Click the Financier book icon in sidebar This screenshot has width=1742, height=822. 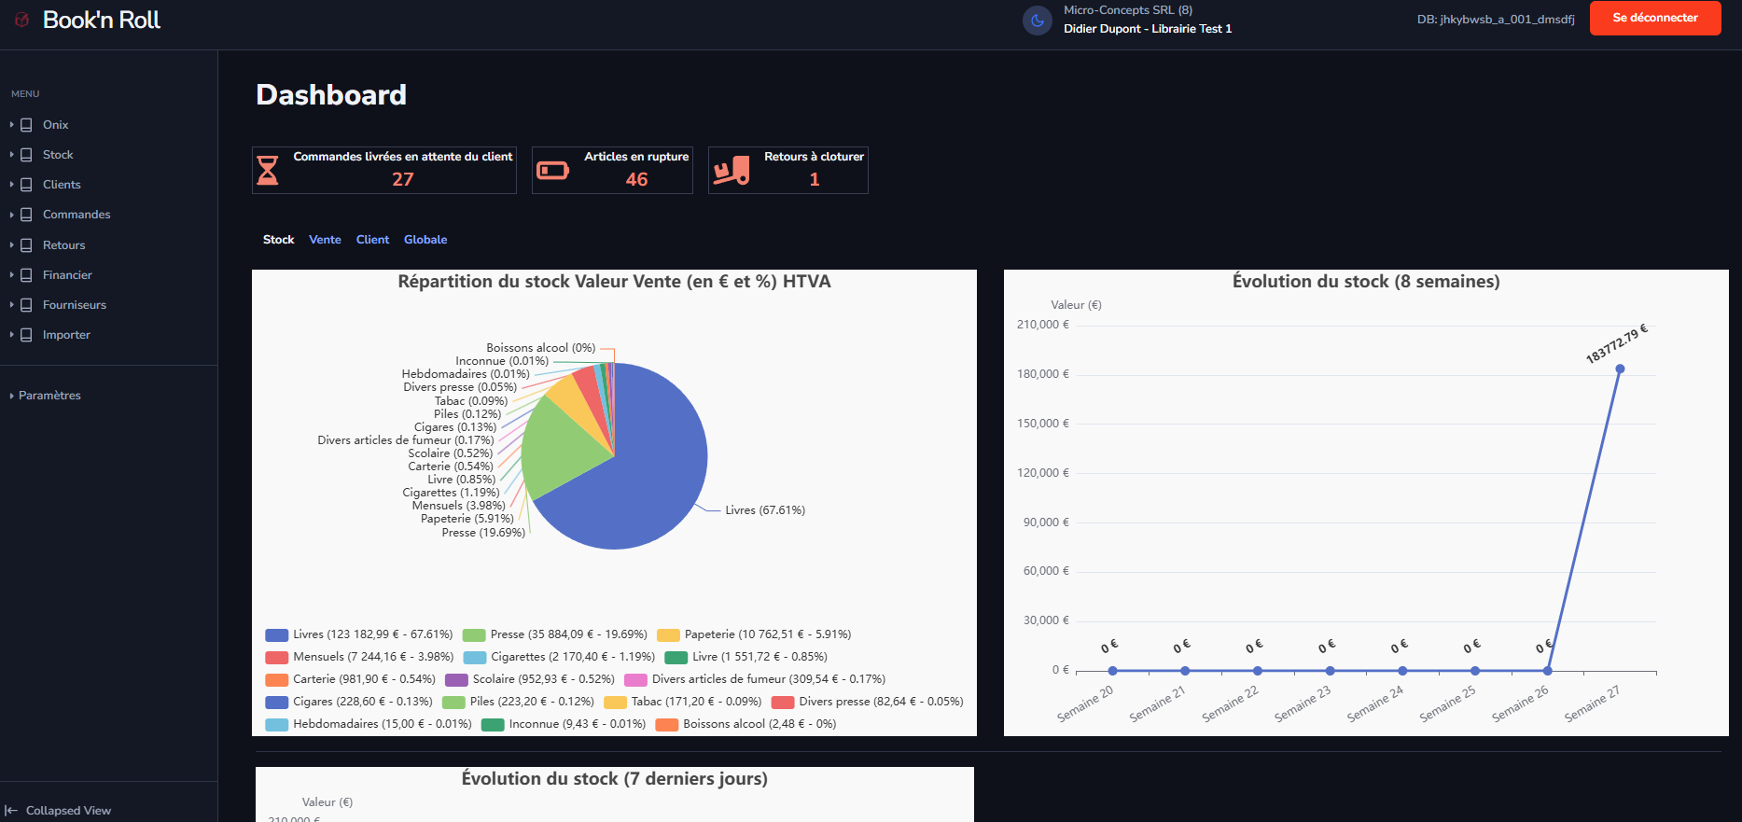[26, 275]
